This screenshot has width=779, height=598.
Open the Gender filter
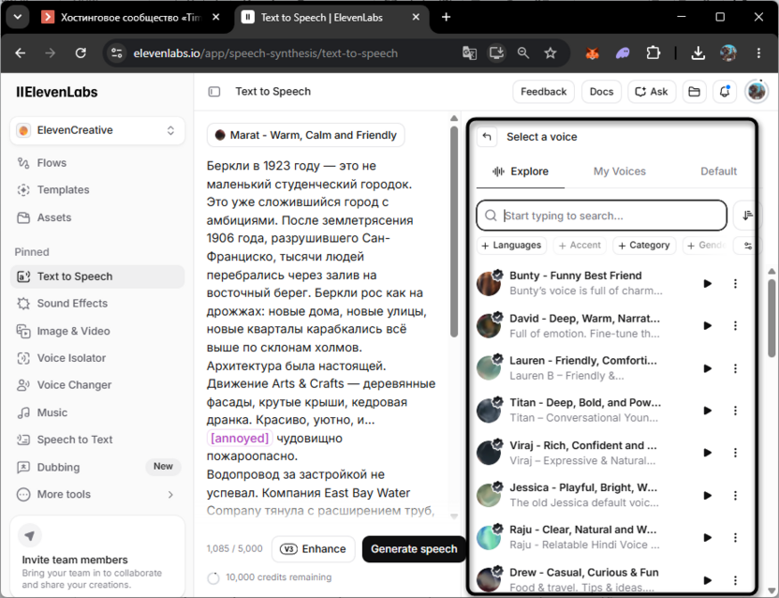pyautogui.click(x=707, y=246)
